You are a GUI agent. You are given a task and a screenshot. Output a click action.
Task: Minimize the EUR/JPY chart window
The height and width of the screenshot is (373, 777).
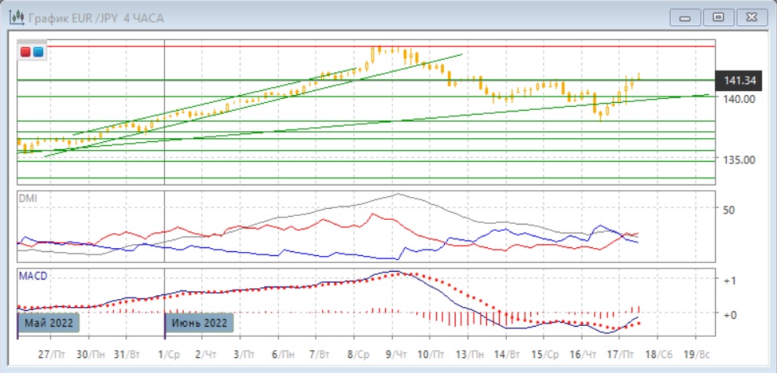click(x=684, y=16)
